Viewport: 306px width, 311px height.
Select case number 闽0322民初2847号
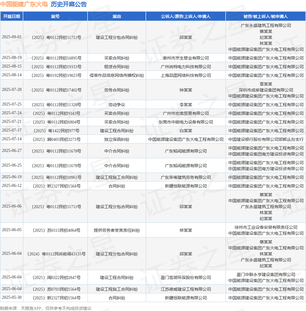coord(56,278)
